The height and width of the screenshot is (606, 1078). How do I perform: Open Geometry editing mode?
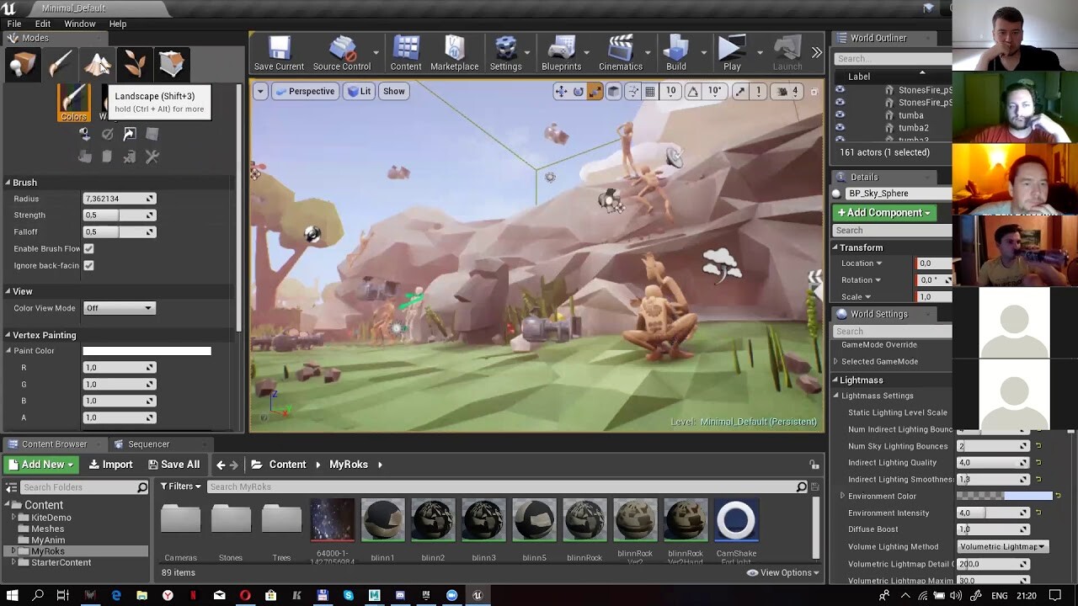tap(172, 64)
